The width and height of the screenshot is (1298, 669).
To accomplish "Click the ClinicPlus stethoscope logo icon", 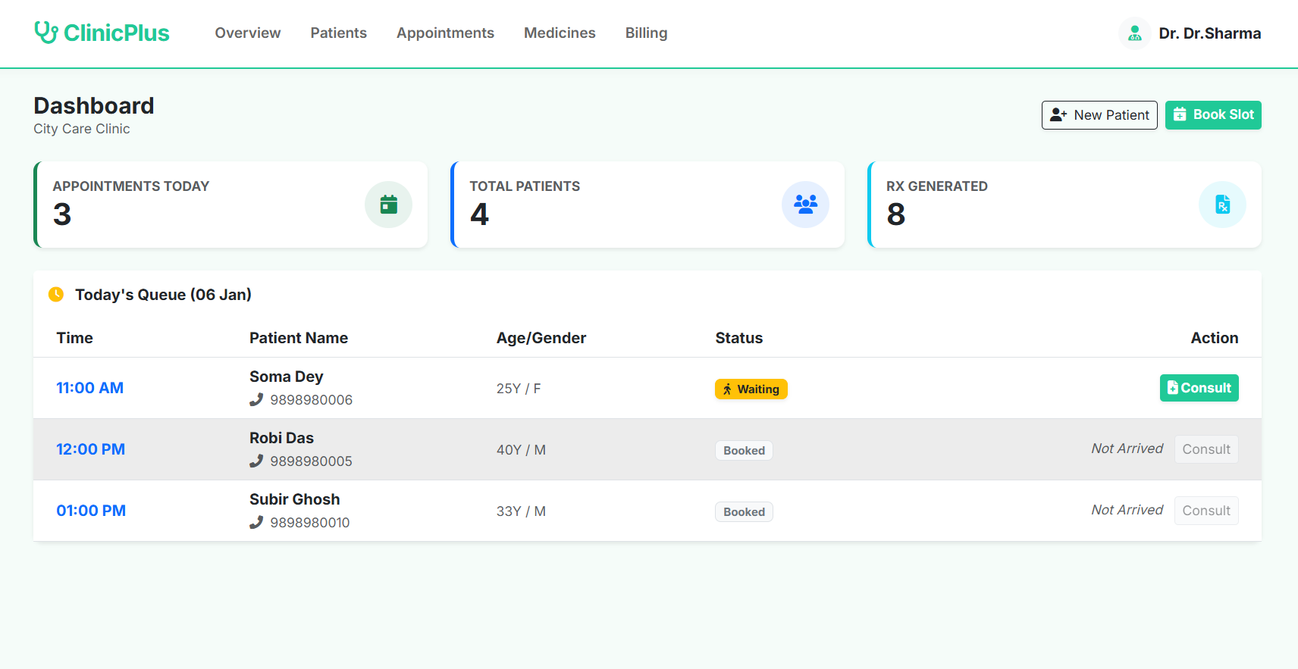I will (x=46, y=33).
